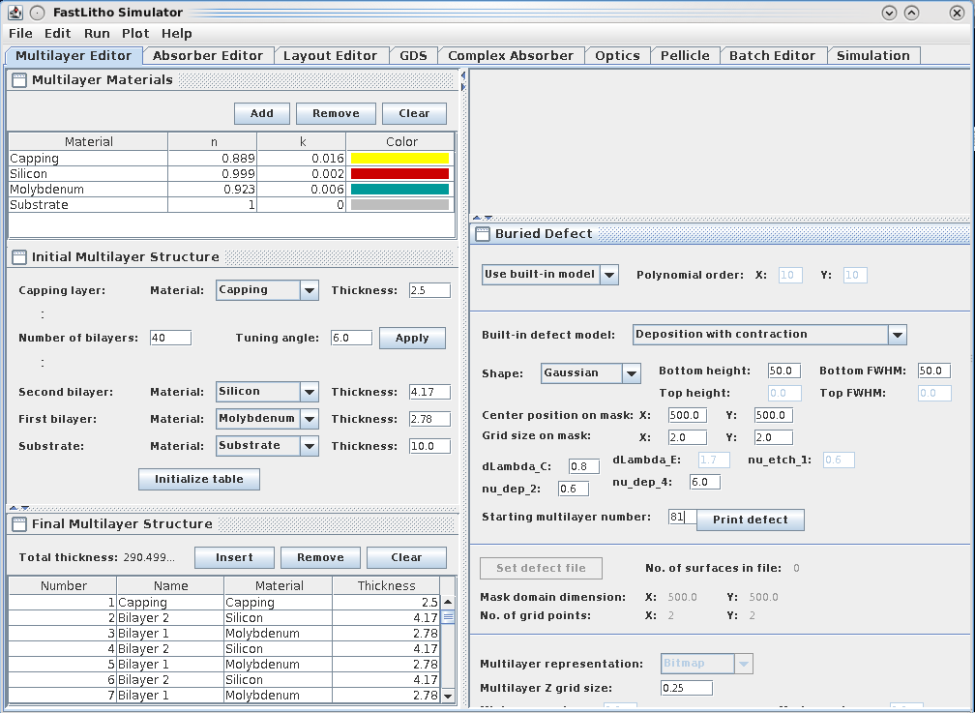Screen dimensions: 975x713
Task: Open the Optics tab
Action: pyautogui.click(x=617, y=56)
